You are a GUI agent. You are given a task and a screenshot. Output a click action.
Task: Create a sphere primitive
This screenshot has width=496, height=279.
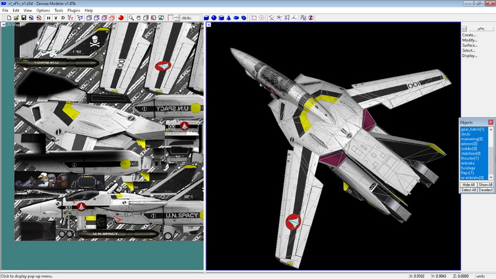point(214,18)
